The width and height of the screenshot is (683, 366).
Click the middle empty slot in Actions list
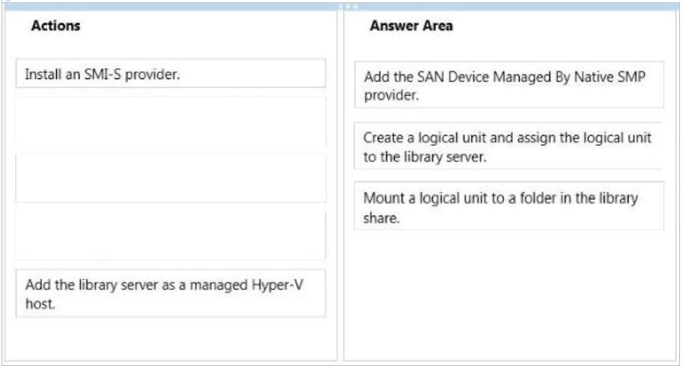(171, 178)
